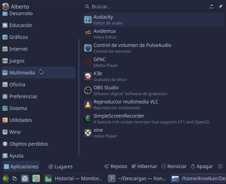
Task: Open Avidemux video editor clapperboard icon
Action: point(88,34)
